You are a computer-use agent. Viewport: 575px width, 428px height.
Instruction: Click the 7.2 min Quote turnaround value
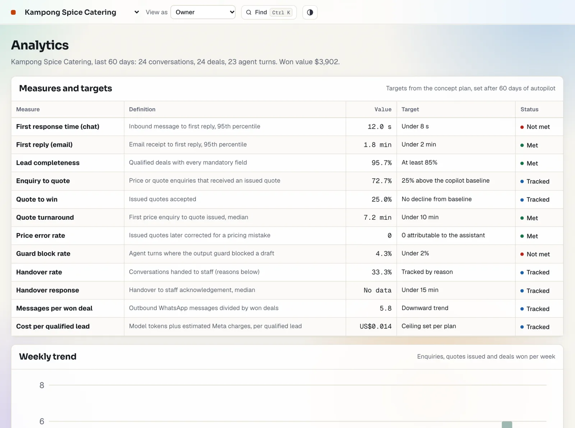click(377, 218)
